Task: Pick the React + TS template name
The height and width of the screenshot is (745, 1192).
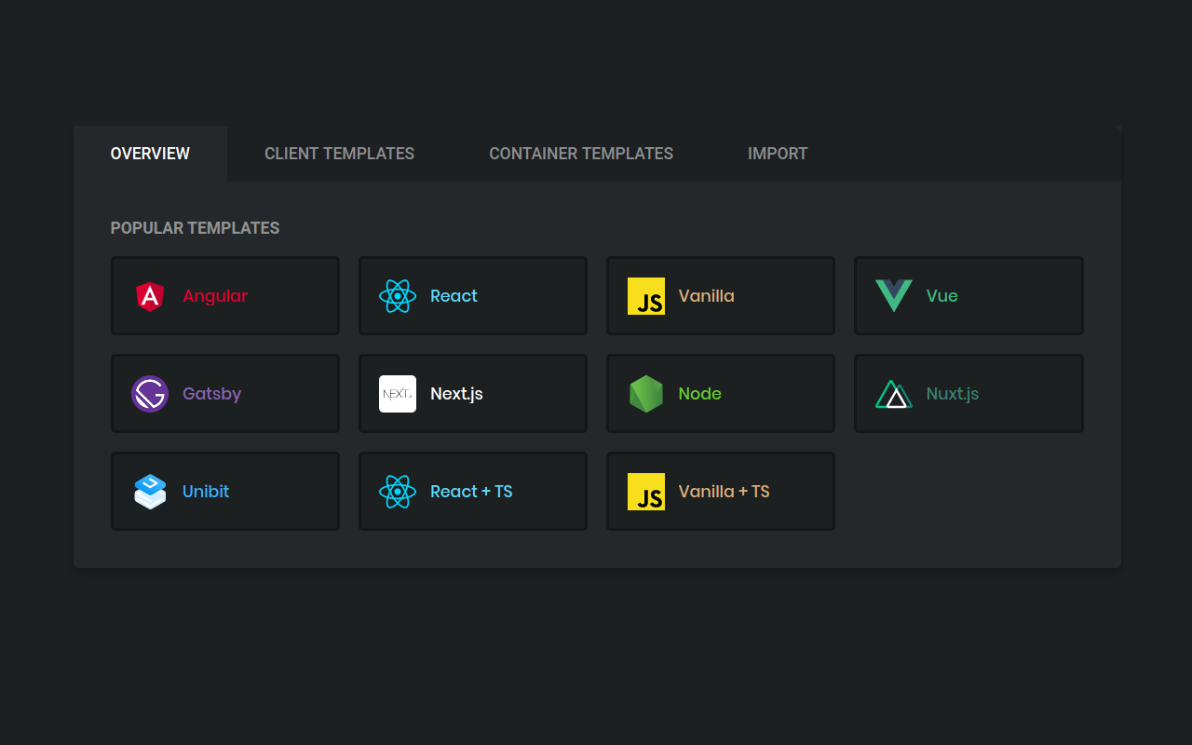Action: [x=471, y=492]
